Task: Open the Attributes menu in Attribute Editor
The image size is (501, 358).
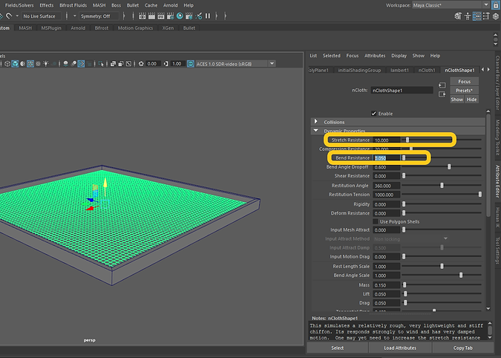Action: click(x=375, y=56)
